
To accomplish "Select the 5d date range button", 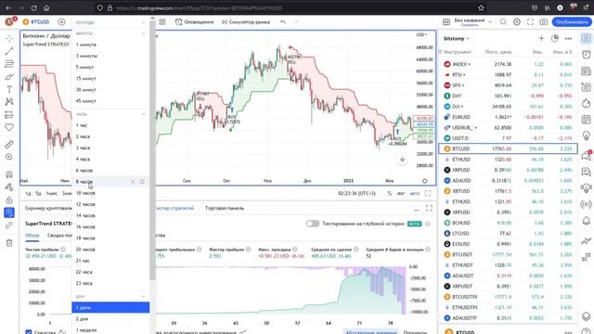I will 38,194.
